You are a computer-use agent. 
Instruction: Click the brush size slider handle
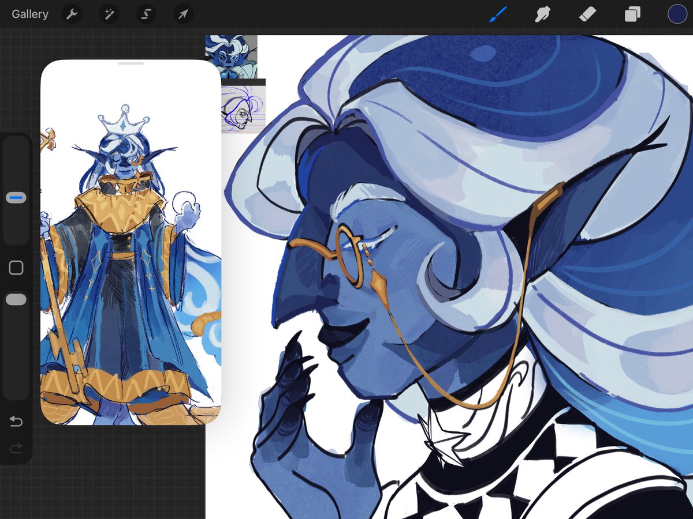(16, 198)
